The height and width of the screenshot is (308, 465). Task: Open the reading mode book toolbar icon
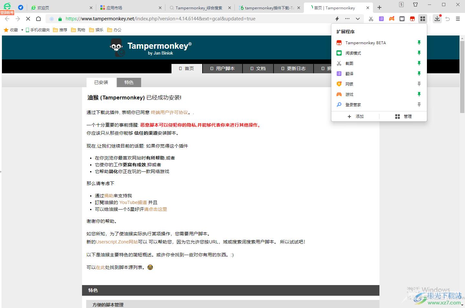coord(402,19)
